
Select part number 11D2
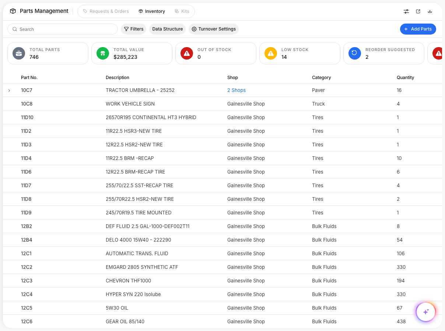pos(26,131)
